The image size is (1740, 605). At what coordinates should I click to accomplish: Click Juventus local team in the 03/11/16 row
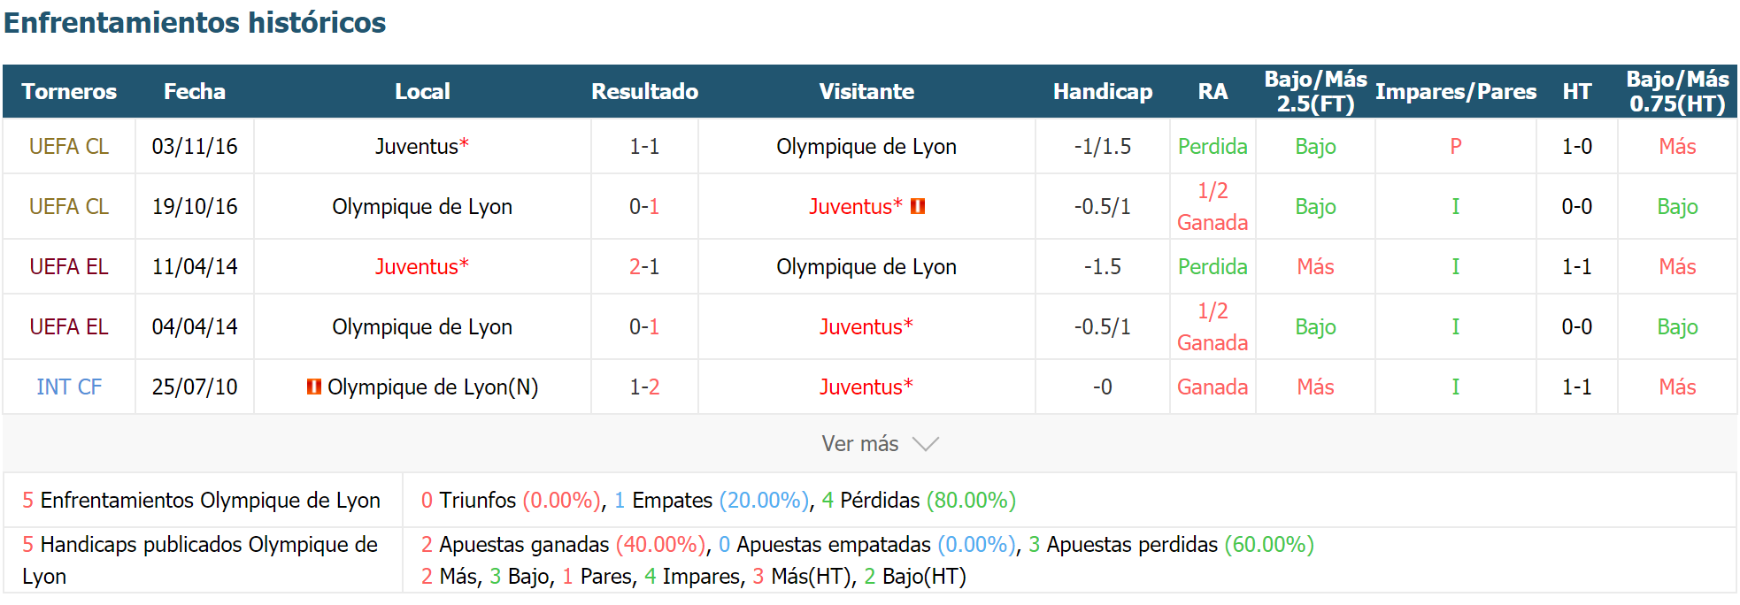421,146
